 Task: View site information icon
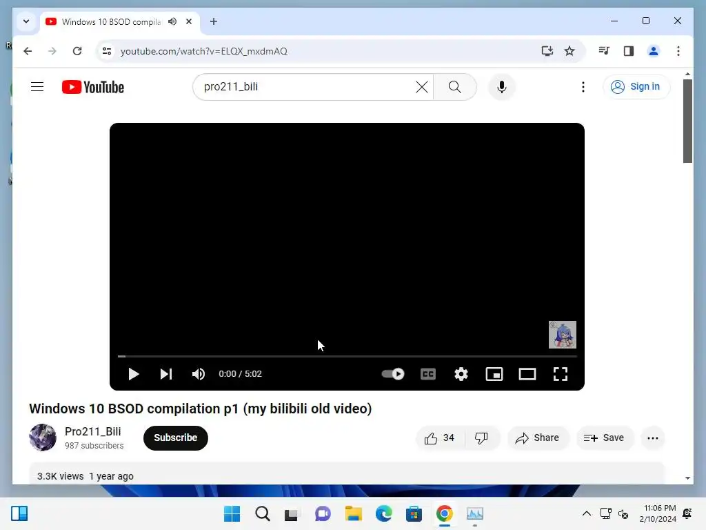107,51
